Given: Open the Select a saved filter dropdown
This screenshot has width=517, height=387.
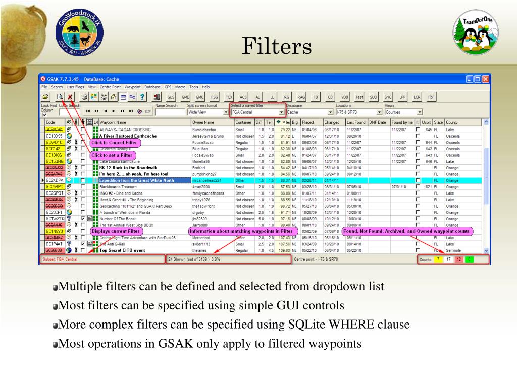Looking at the screenshot, I should pyautogui.click(x=281, y=112).
